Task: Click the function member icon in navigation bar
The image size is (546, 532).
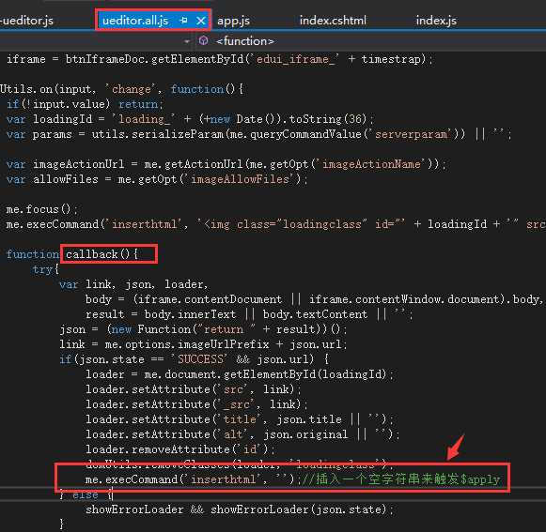Action: [203, 41]
